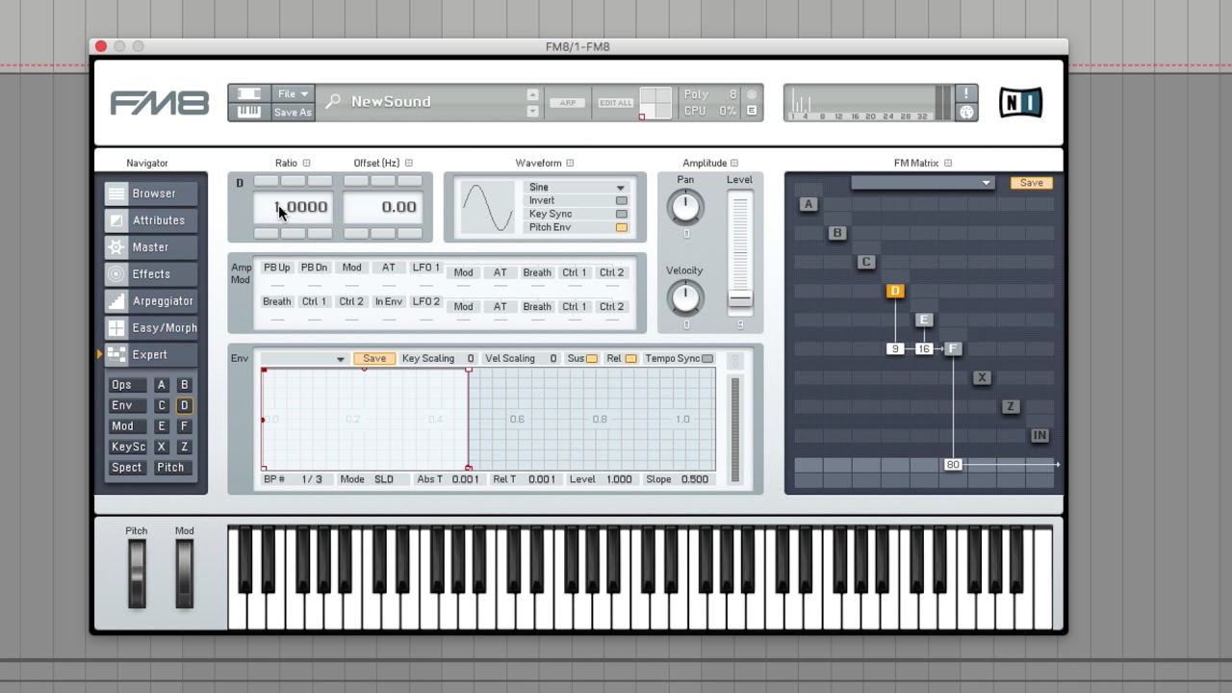Toggle the EDIT ALL button

click(x=616, y=103)
